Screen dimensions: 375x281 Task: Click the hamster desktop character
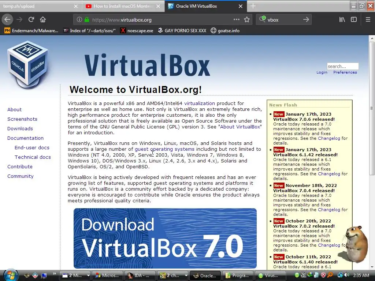click(x=355, y=244)
